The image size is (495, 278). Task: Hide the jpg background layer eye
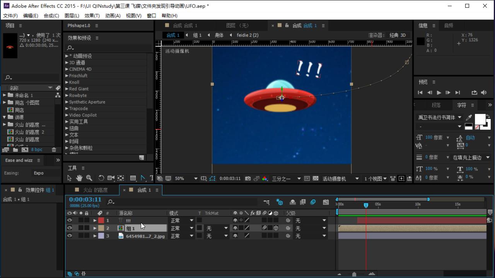(70, 236)
